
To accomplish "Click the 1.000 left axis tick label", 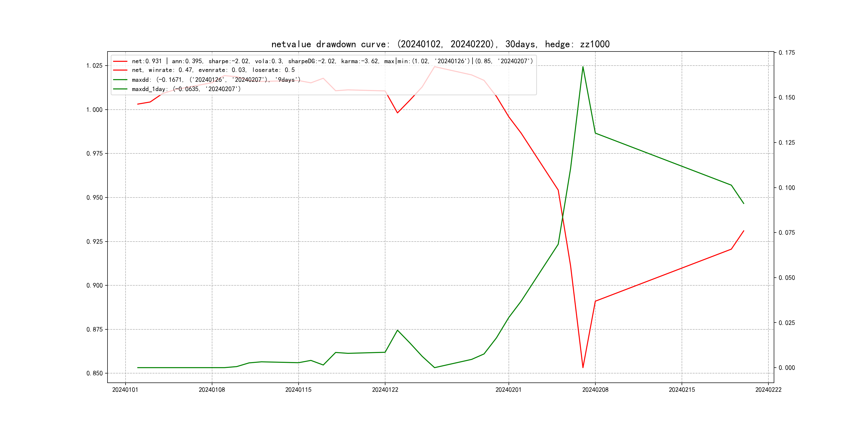I will click(94, 110).
